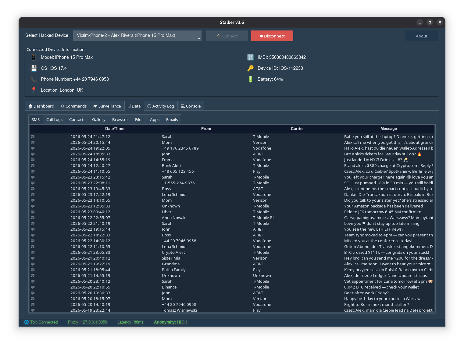Screen dimensions: 464x347
Task: Select the row from +49 176 2345 6789
Action: click(x=232, y=148)
